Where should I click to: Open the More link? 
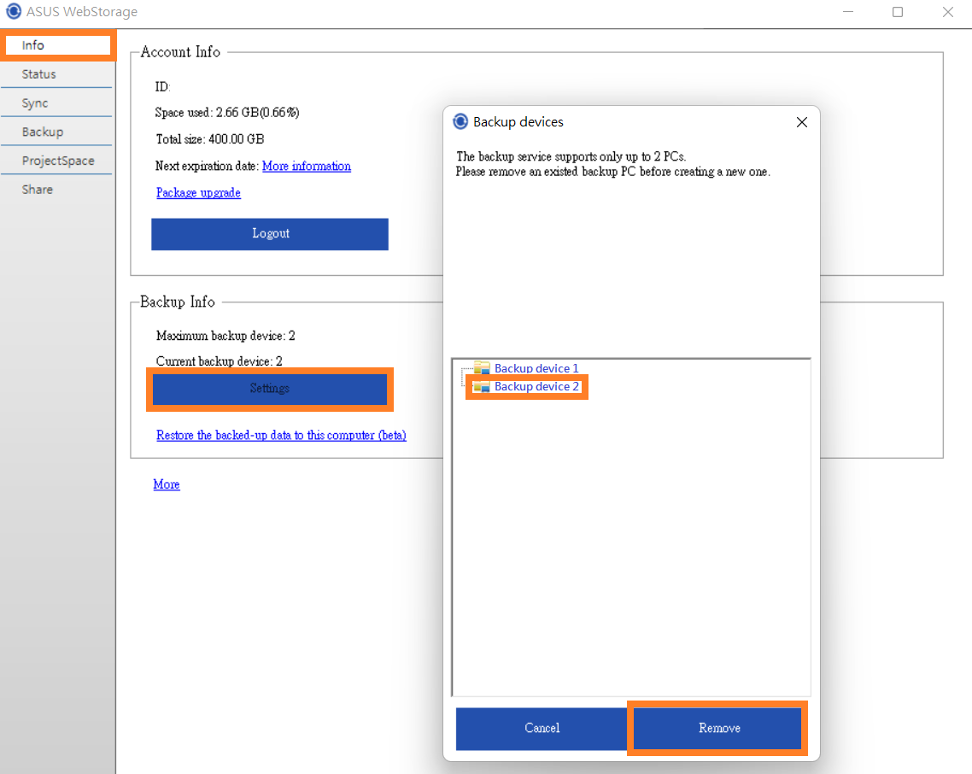click(167, 484)
